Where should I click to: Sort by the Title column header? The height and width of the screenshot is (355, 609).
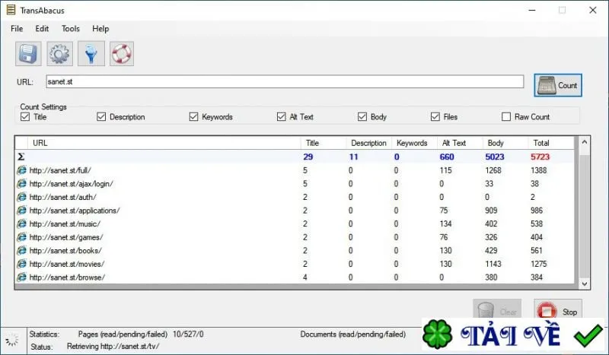tap(323, 143)
